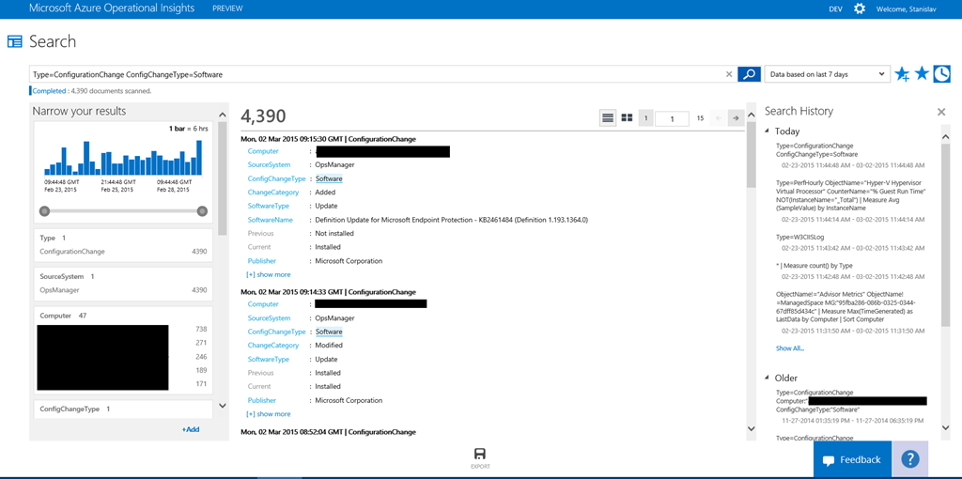Click +Add in narrow results panel

(191, 429)
